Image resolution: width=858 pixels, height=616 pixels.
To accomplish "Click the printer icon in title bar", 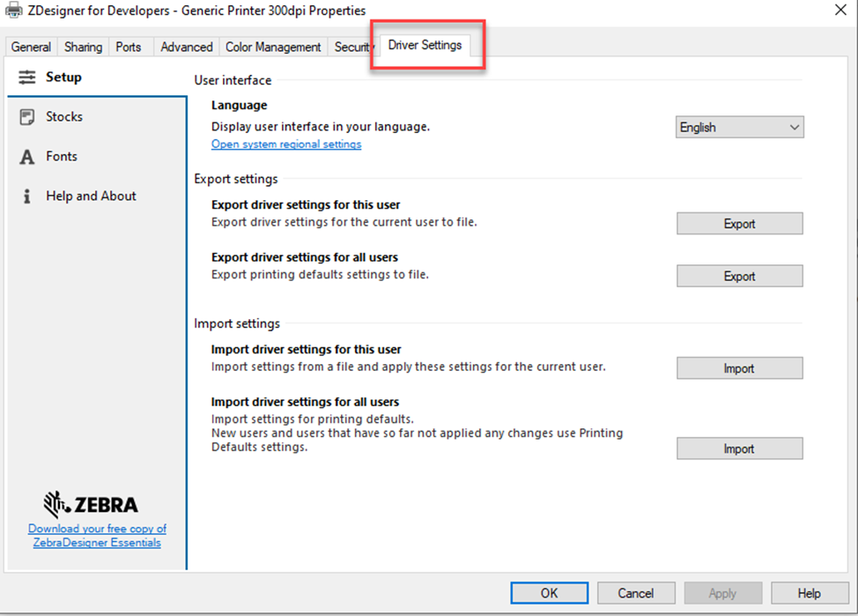I will click(14, 9).
